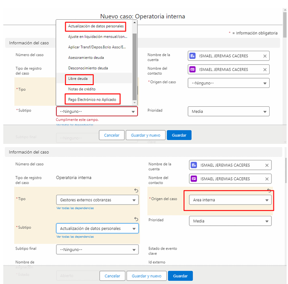Screen dimensions: 288x284
Task: Expand the Tipo dropdown set to Gestores externos cobranzas
Action: (97, 200)
